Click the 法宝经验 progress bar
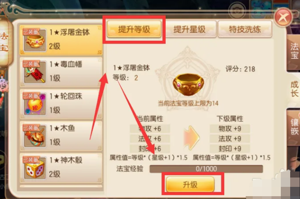Screen dimensions: 300x199 [206, 169]
